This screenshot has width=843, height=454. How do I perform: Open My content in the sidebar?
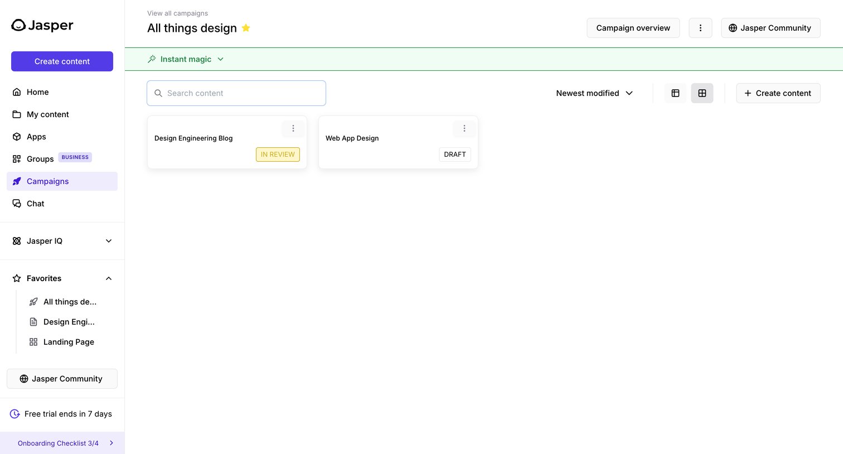coord(62,114)
